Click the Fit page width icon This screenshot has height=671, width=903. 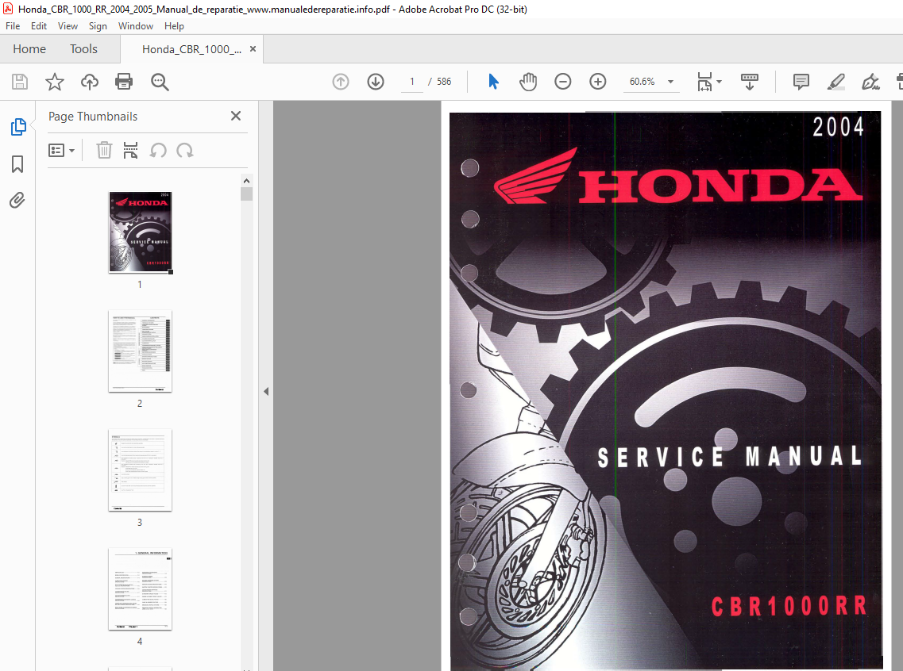704,82
